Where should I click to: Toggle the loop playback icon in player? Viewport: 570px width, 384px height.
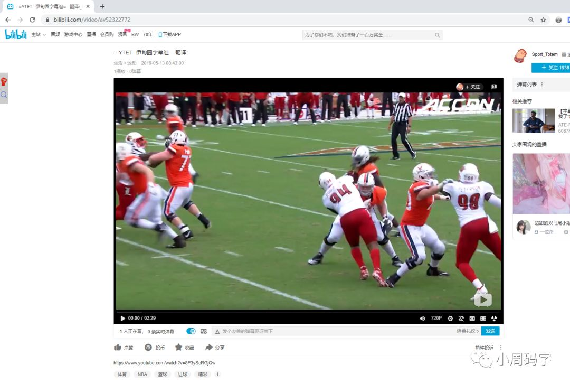pyautogui.click(x=461, y=318)
